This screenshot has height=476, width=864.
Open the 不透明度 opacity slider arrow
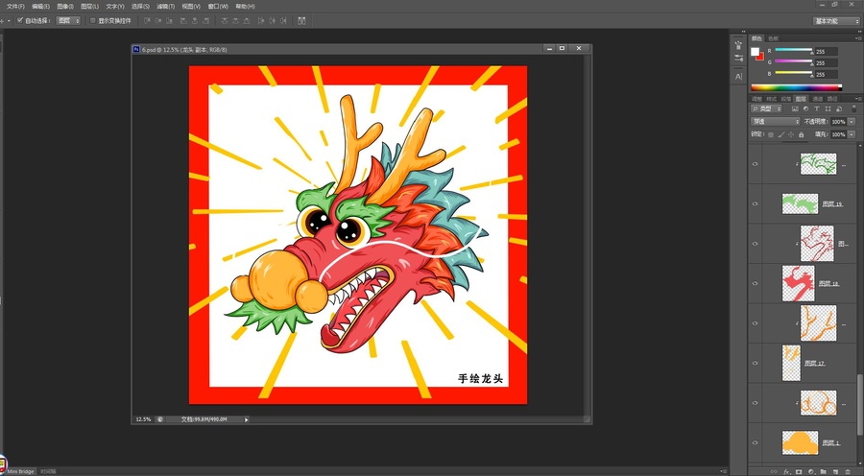852,122
